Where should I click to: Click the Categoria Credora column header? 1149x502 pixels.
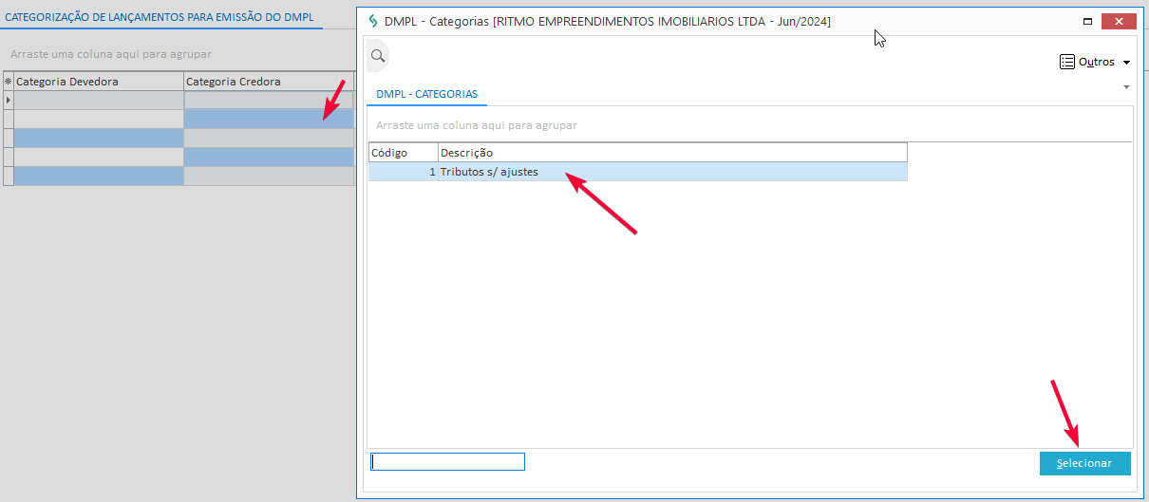[x=269, y=82]
